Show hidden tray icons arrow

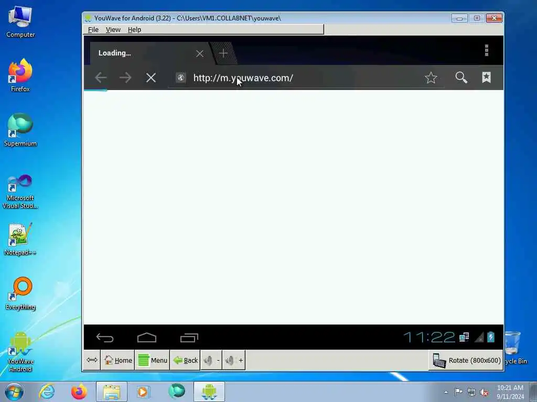(x=446, y=392)
